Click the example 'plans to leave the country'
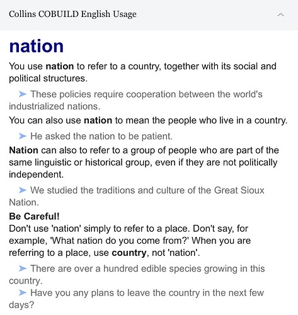Image resolution: width=298 pixels, height=315 pixels. (136, 299)
